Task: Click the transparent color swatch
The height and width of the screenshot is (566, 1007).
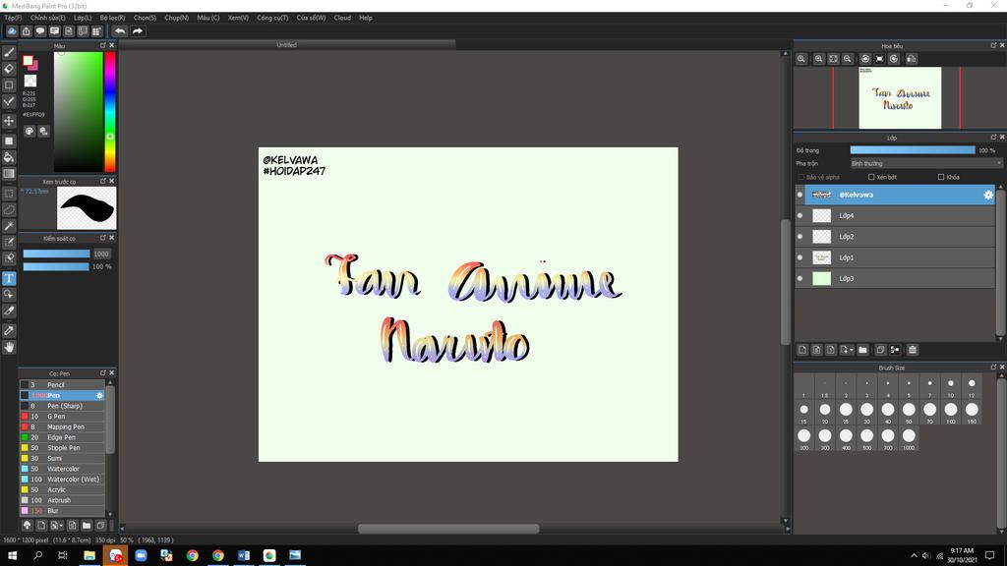Action: click(x=30, y=81)
